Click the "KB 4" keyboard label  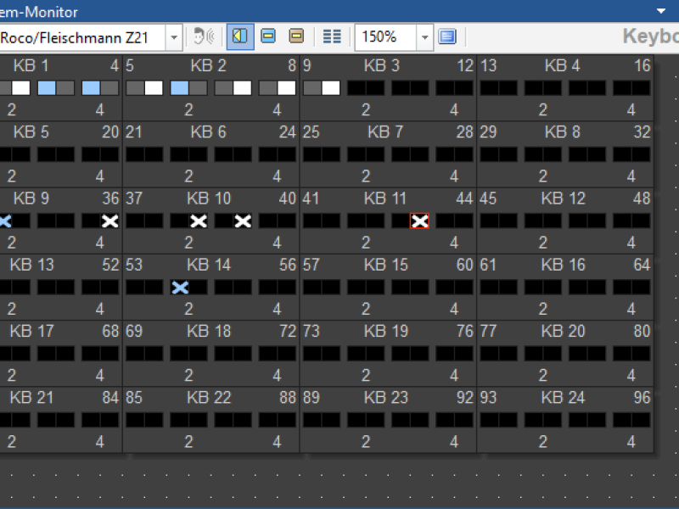(x=562, y=66)
